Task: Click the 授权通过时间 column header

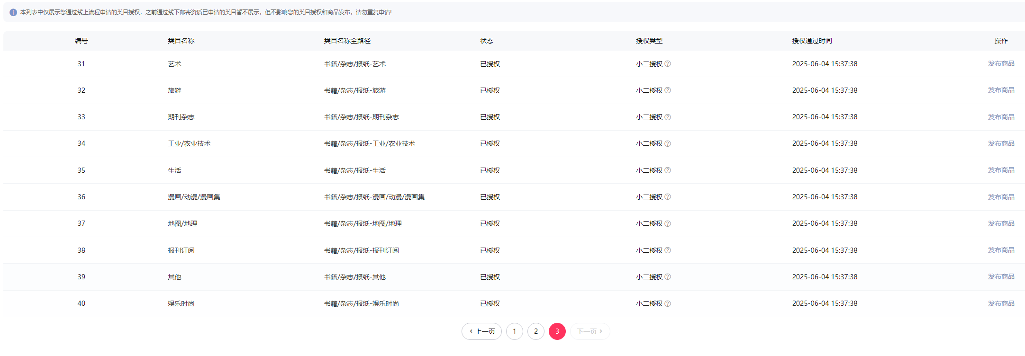Action: tap(812, 41)
